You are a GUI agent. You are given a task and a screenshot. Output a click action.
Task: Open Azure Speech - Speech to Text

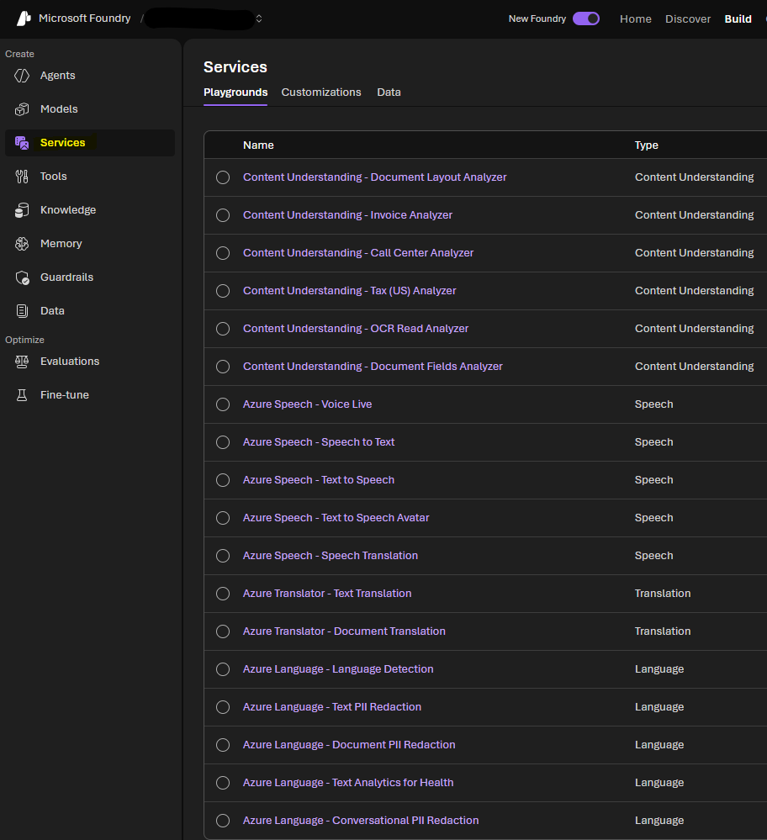tap(319, 442)
